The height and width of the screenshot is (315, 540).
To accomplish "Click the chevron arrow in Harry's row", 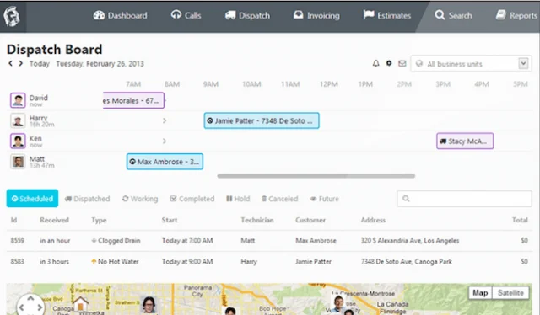I will tap(165, 120).
